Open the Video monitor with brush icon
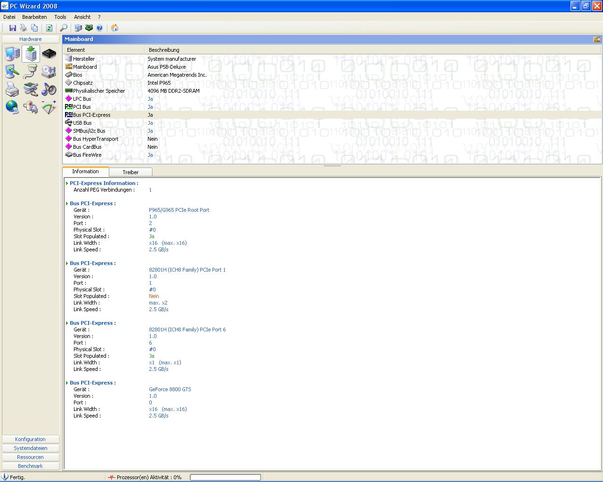Screen dimensions: 603x482 (x=12, y=72)
